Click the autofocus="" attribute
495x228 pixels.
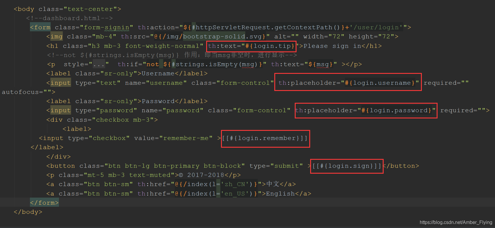26,92
